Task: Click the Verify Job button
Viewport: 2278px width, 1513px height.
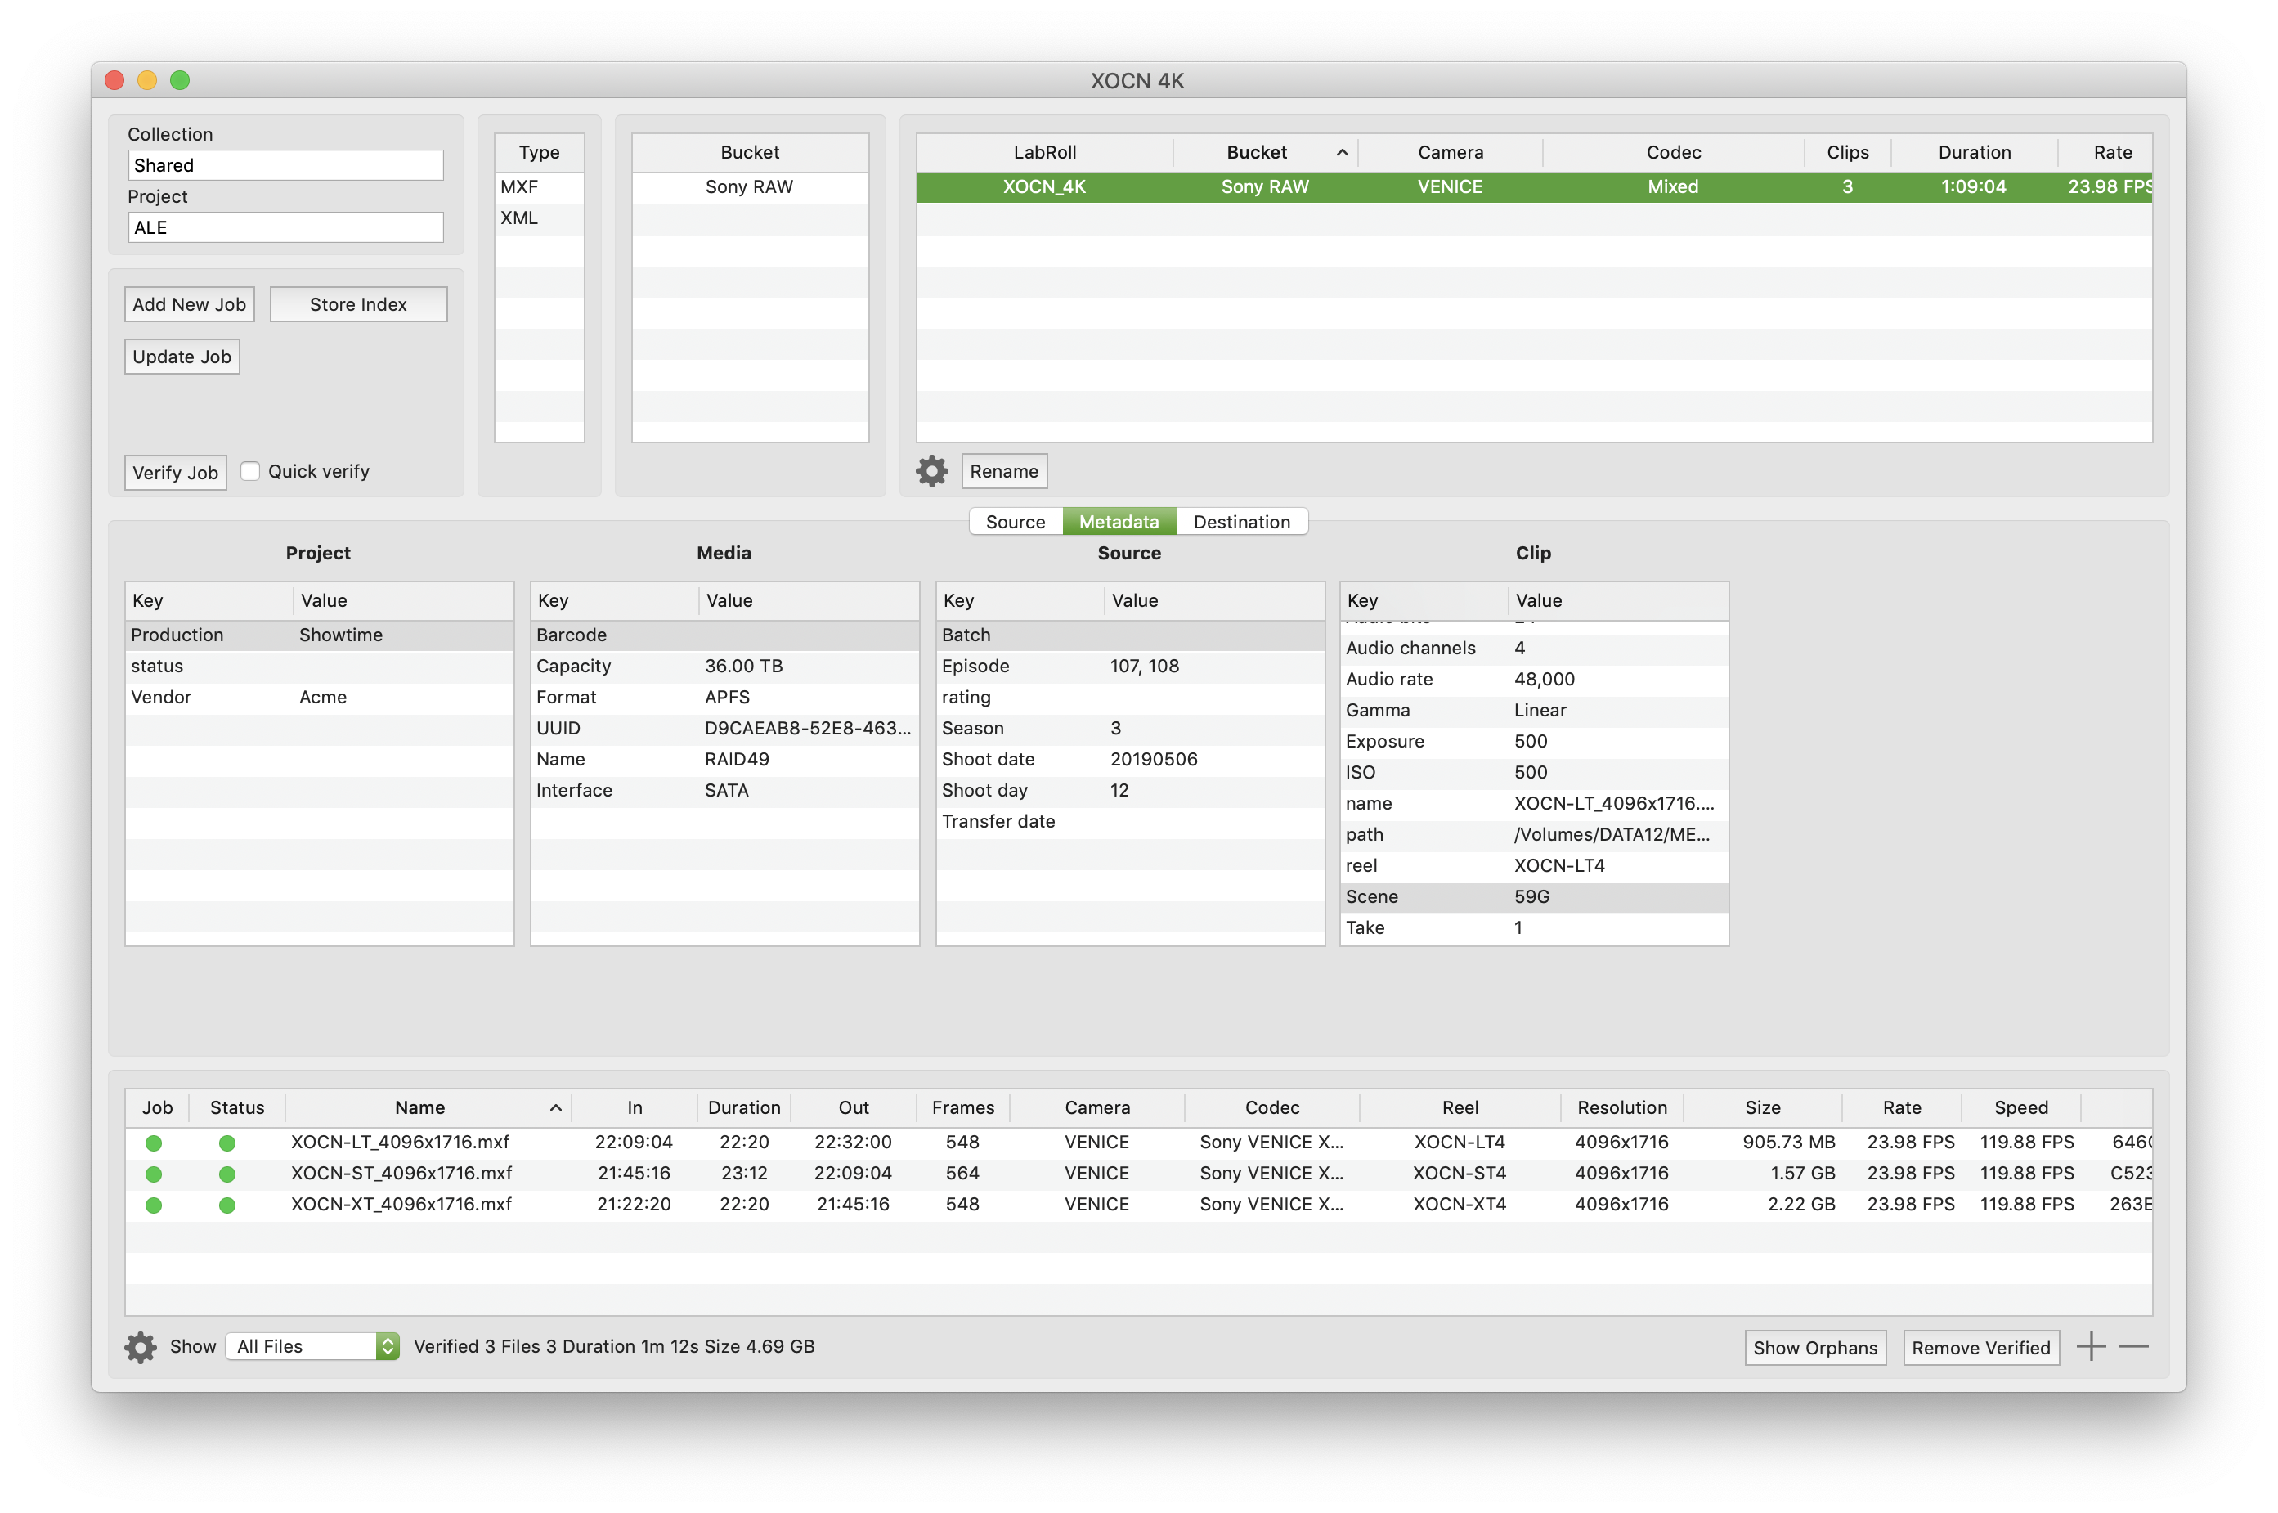Action: coord(176,472)
